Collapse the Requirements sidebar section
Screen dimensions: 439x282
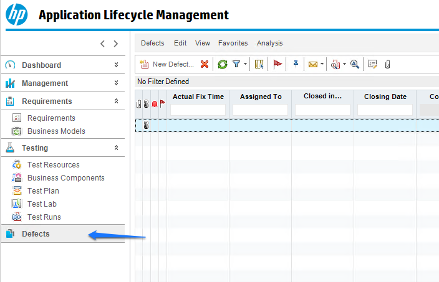[x=116, y=101]
